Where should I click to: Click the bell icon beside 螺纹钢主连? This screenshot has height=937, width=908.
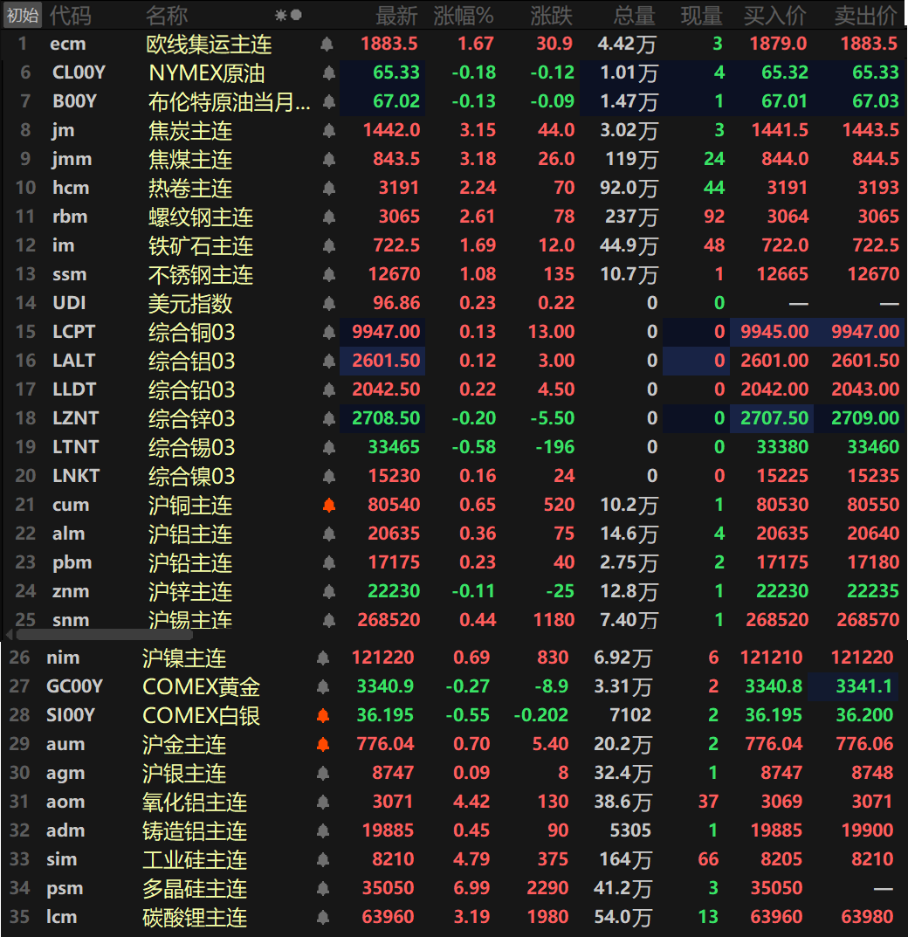(x=329, y=217)
